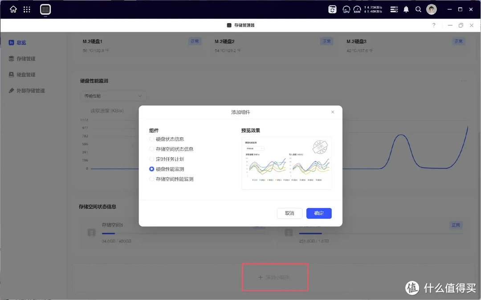Cancel the dialog with 取消
This screenshot has width=481, height=300.
pyautogui.click(x=289, y=213)
